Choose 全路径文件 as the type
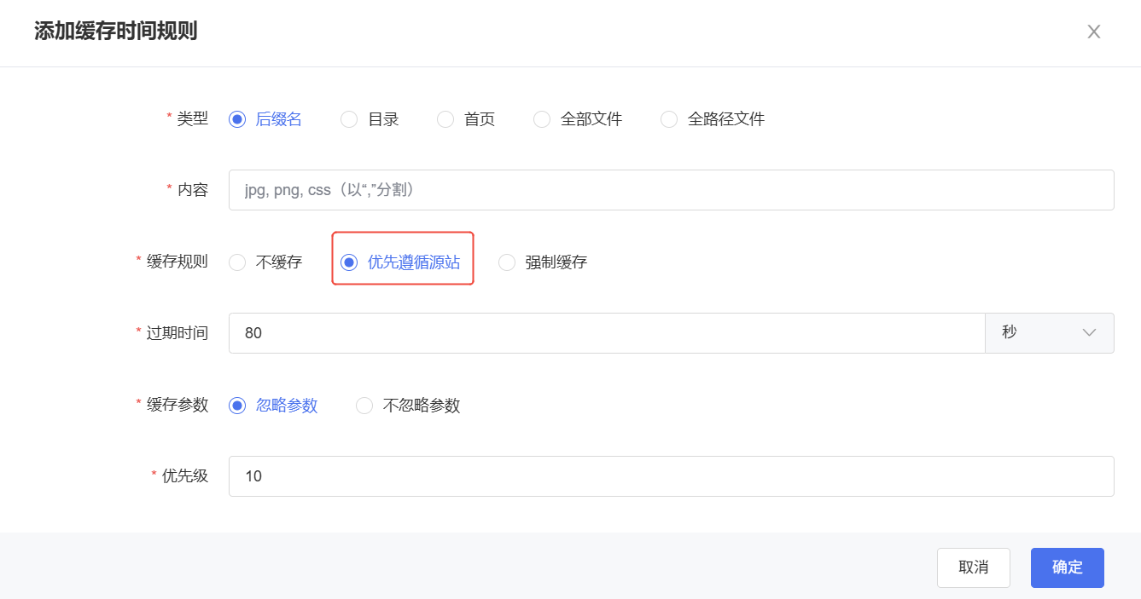 [x=669, y=119]
